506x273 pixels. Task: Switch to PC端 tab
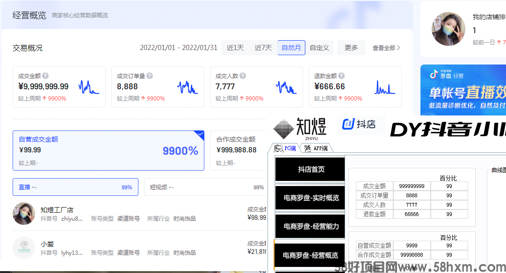coord(285,148)
